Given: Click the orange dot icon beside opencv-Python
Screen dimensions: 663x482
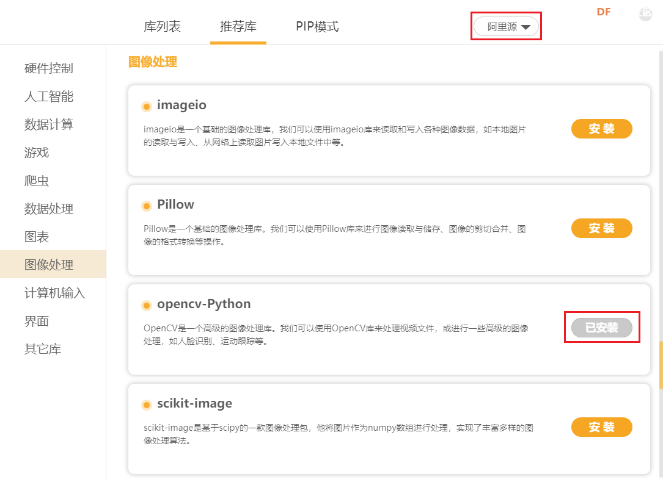Looking at the screenshot, I should click(x=146, y=305).
